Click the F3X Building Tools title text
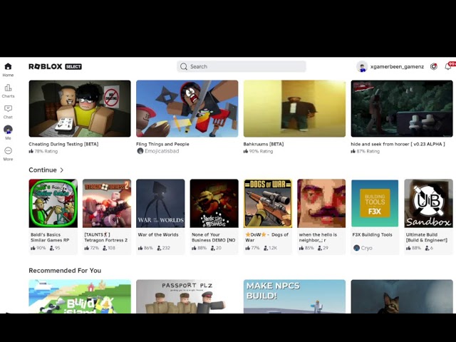 (x=372, y=234)
